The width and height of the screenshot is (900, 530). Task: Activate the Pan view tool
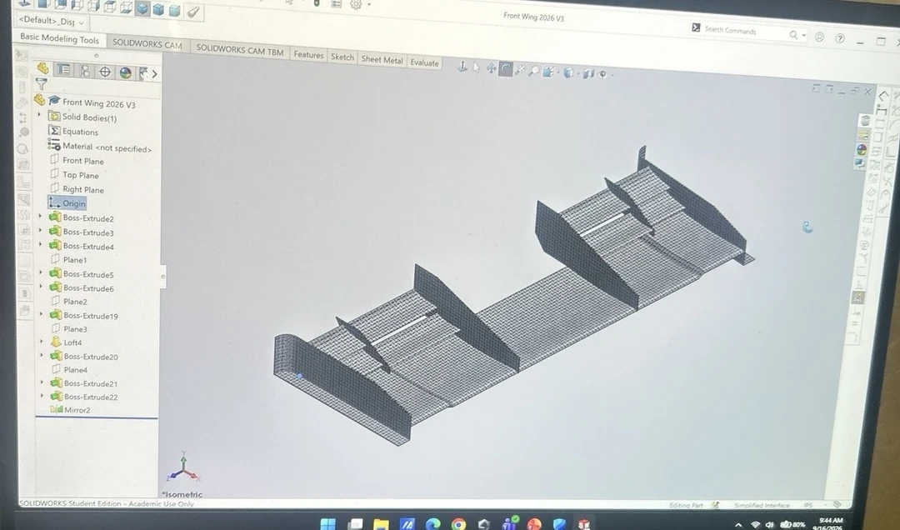[x=492, y=68]
